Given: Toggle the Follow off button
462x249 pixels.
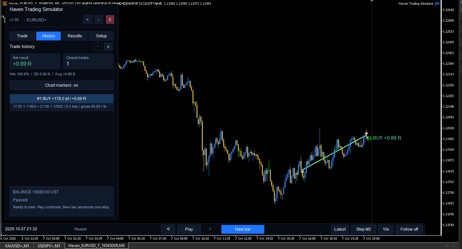Looking at the screenshot, I should pyautogui.click(x=409, y=229).
